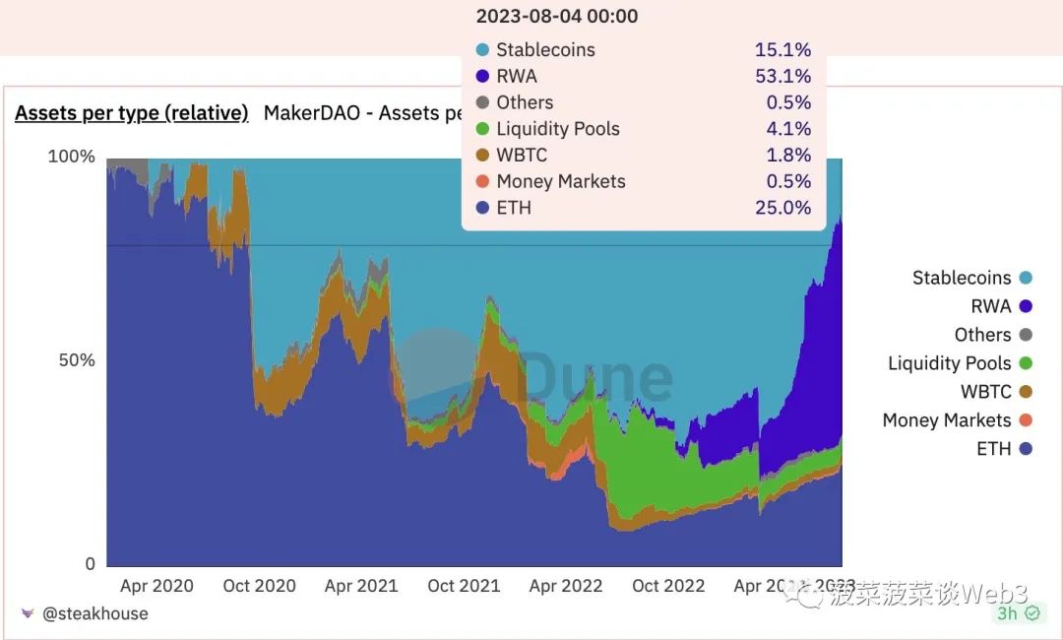Click the Others gray legend dot
The image size is (1063, 640).
click(x=1026, y=336)
